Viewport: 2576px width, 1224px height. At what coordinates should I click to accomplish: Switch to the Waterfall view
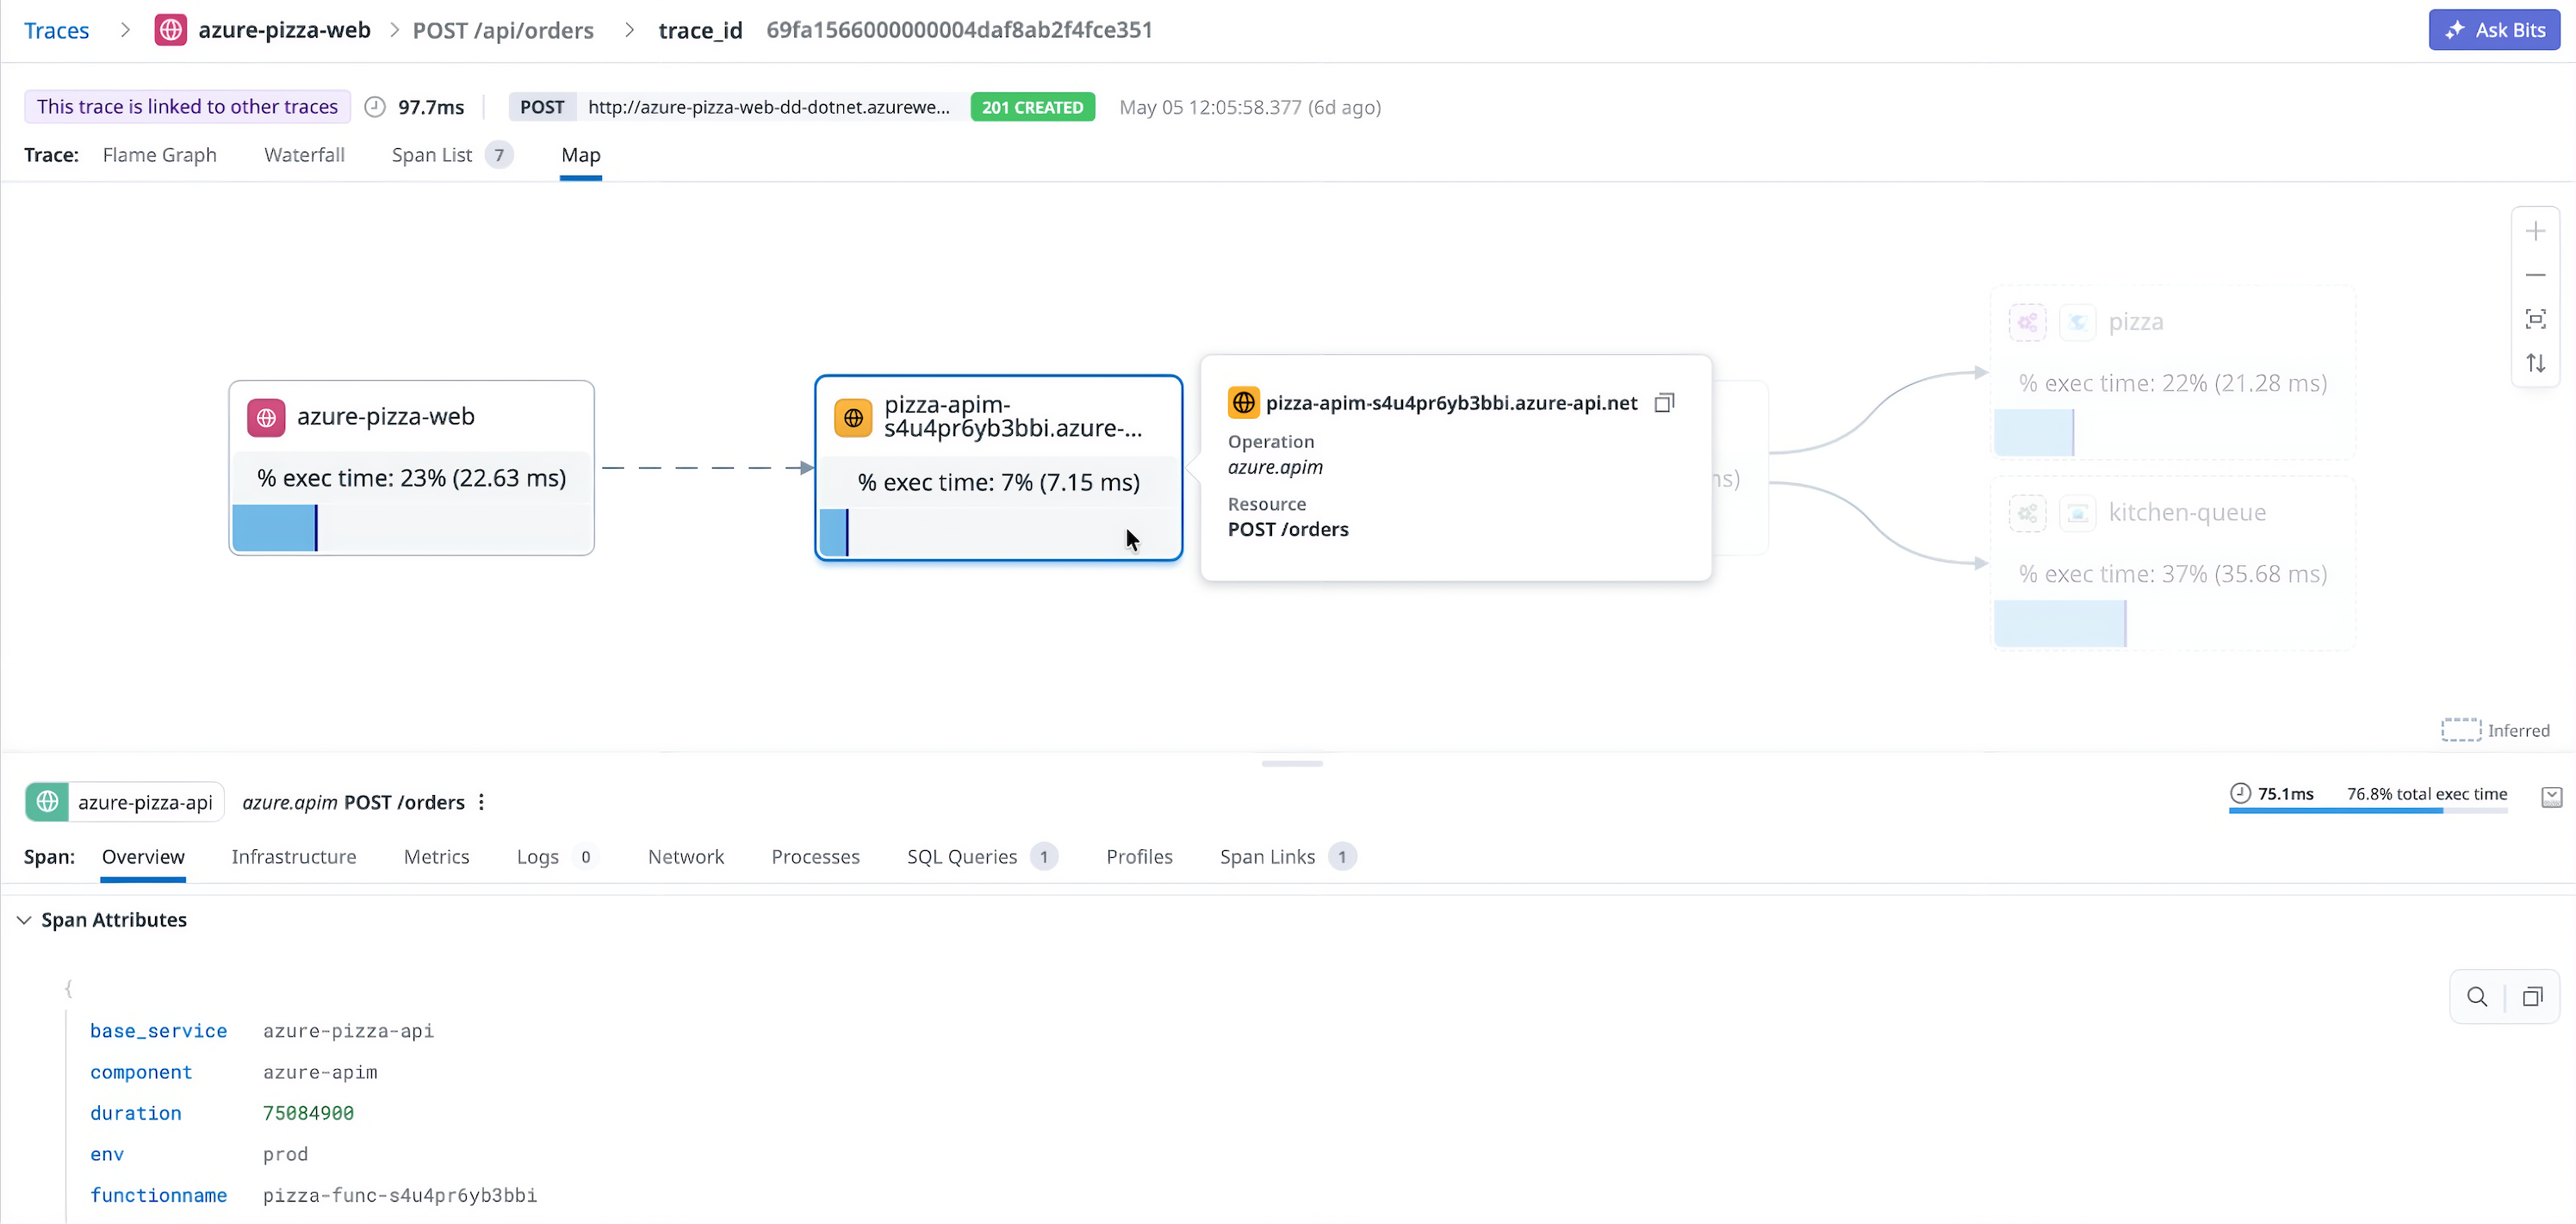tap(304, 155)
